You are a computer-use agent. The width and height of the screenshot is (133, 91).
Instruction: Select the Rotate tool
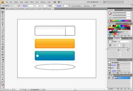pyautogui.click(x=3, y=42)
